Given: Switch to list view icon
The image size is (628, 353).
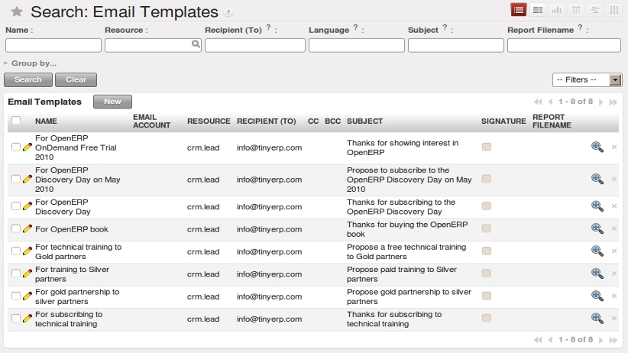Looking at the screenshot, I should [518, 10].
